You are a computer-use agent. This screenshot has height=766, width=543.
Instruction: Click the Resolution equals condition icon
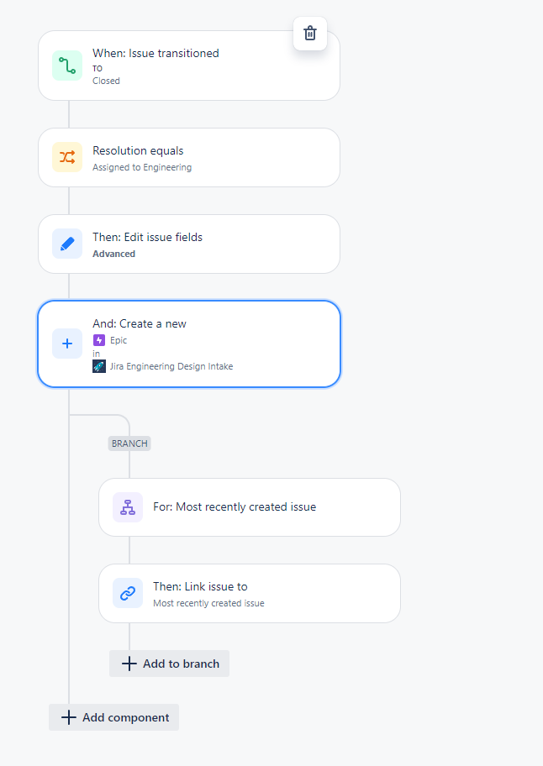coord(66,157)
